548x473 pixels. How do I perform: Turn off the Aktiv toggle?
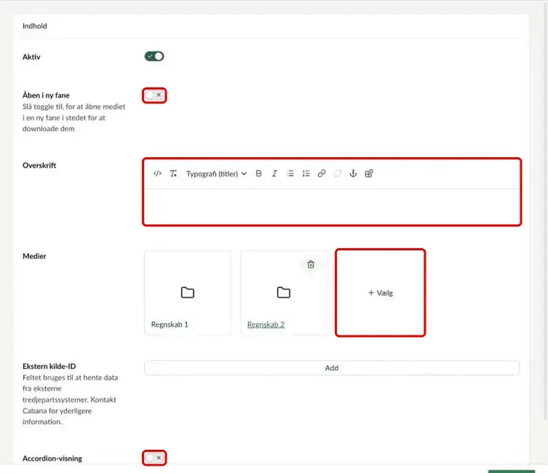click(x=154, y=56)
